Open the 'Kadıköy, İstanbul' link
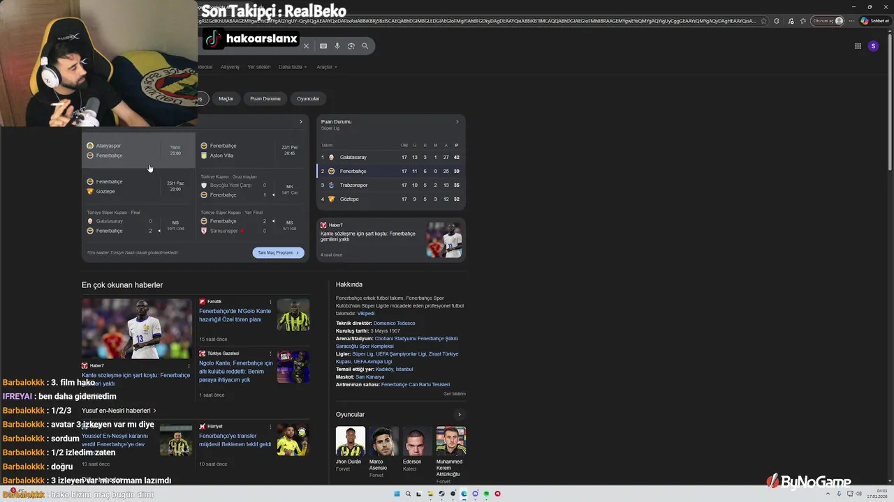Image resolution: width=894 pixels, height=502 pixels. pyautogui.click(x=395, y=370)
